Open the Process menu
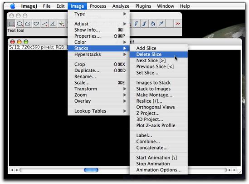The image size is (249, 184). pyautogui.click(x=98, y=6)
